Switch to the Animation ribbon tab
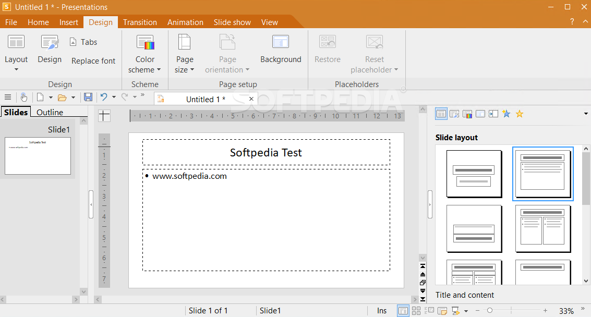Viewport: 591px width, 317px height. (185, 22)
